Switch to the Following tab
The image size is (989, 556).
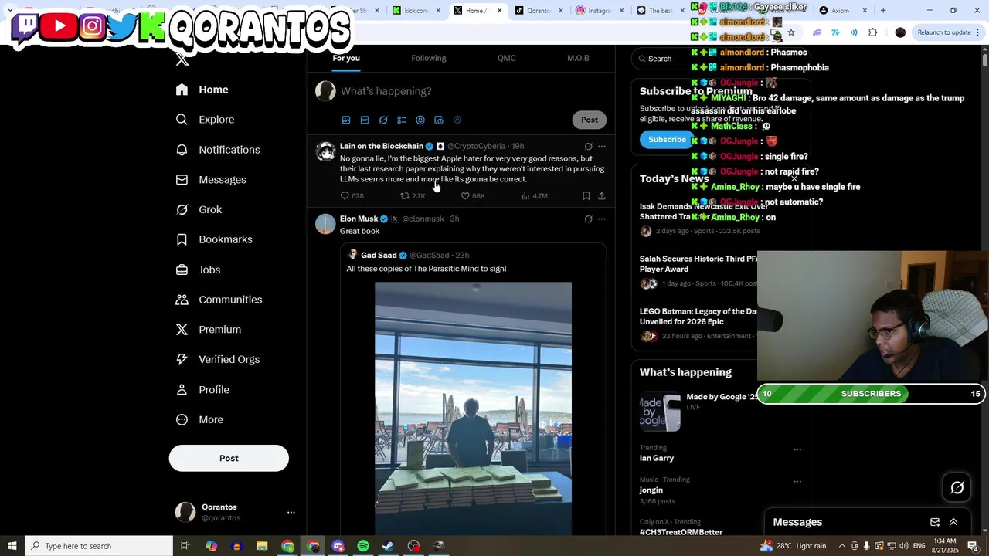[x=429, y=59]
